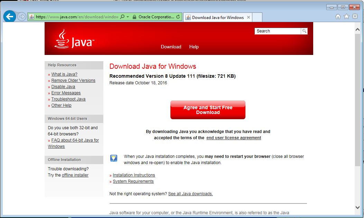Click the browser Back arrow button
The height and width of the screenshot is (218, 364).
(10, 17)
